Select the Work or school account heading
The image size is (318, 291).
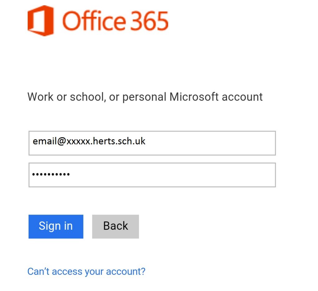point(145,97)
